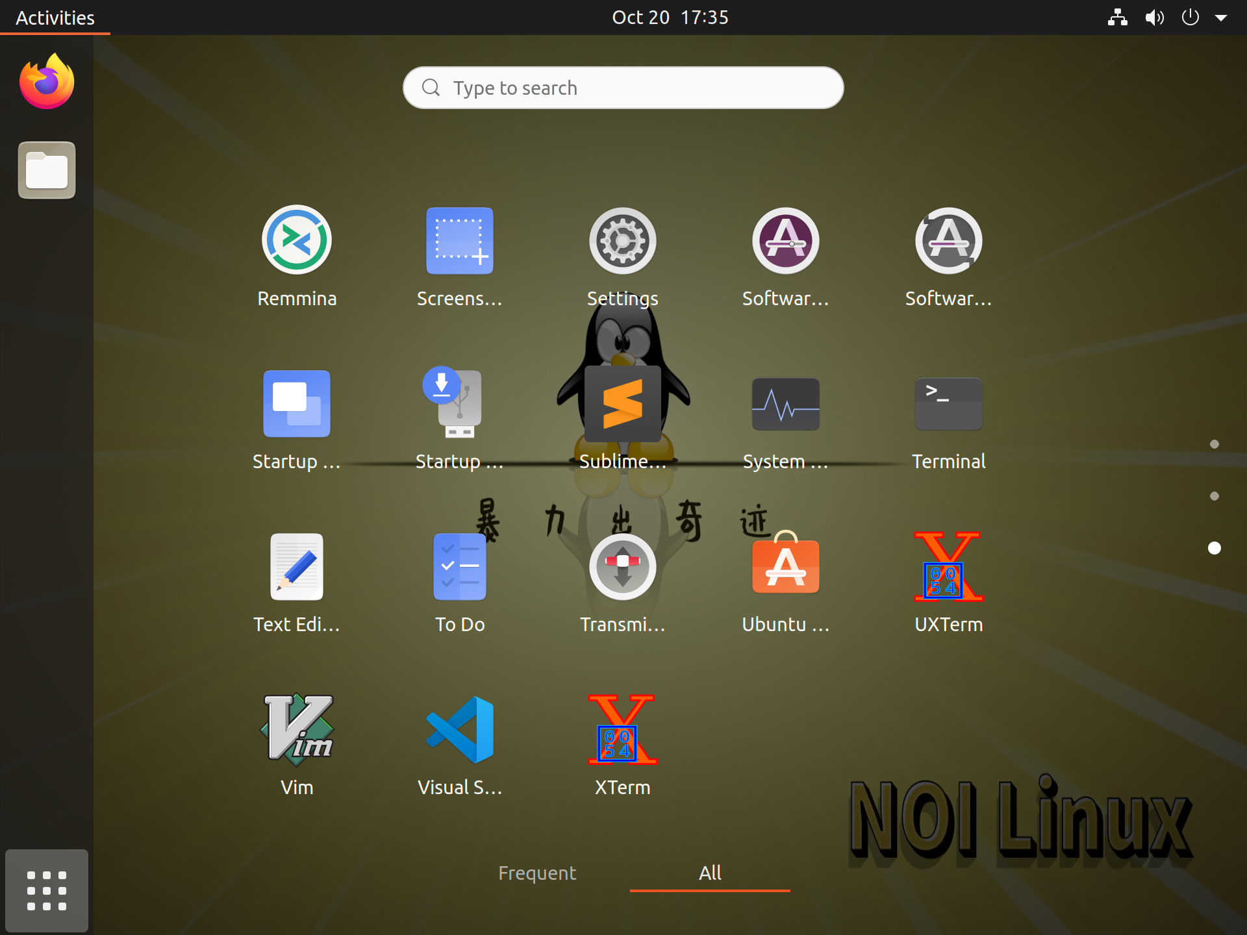
Task: Open the clock Oct 20 17:35 menu
Action: click(x=670, y=18)
